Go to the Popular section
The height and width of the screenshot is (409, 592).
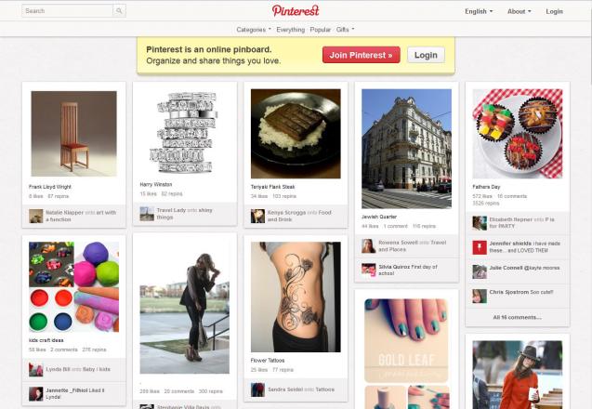point(320,30)
